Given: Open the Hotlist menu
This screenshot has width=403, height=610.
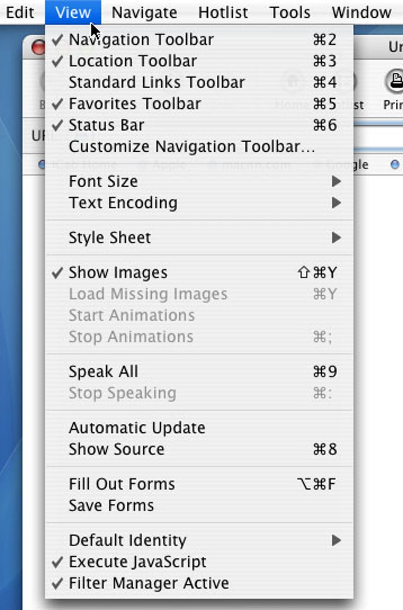Looking at the screenshot, I should pyautogui.click(x=223, y=12).
